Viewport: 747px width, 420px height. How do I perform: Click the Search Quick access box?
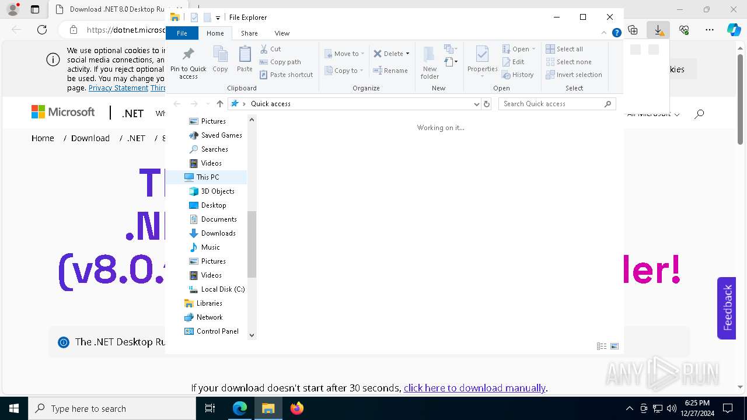coord(557,104)
